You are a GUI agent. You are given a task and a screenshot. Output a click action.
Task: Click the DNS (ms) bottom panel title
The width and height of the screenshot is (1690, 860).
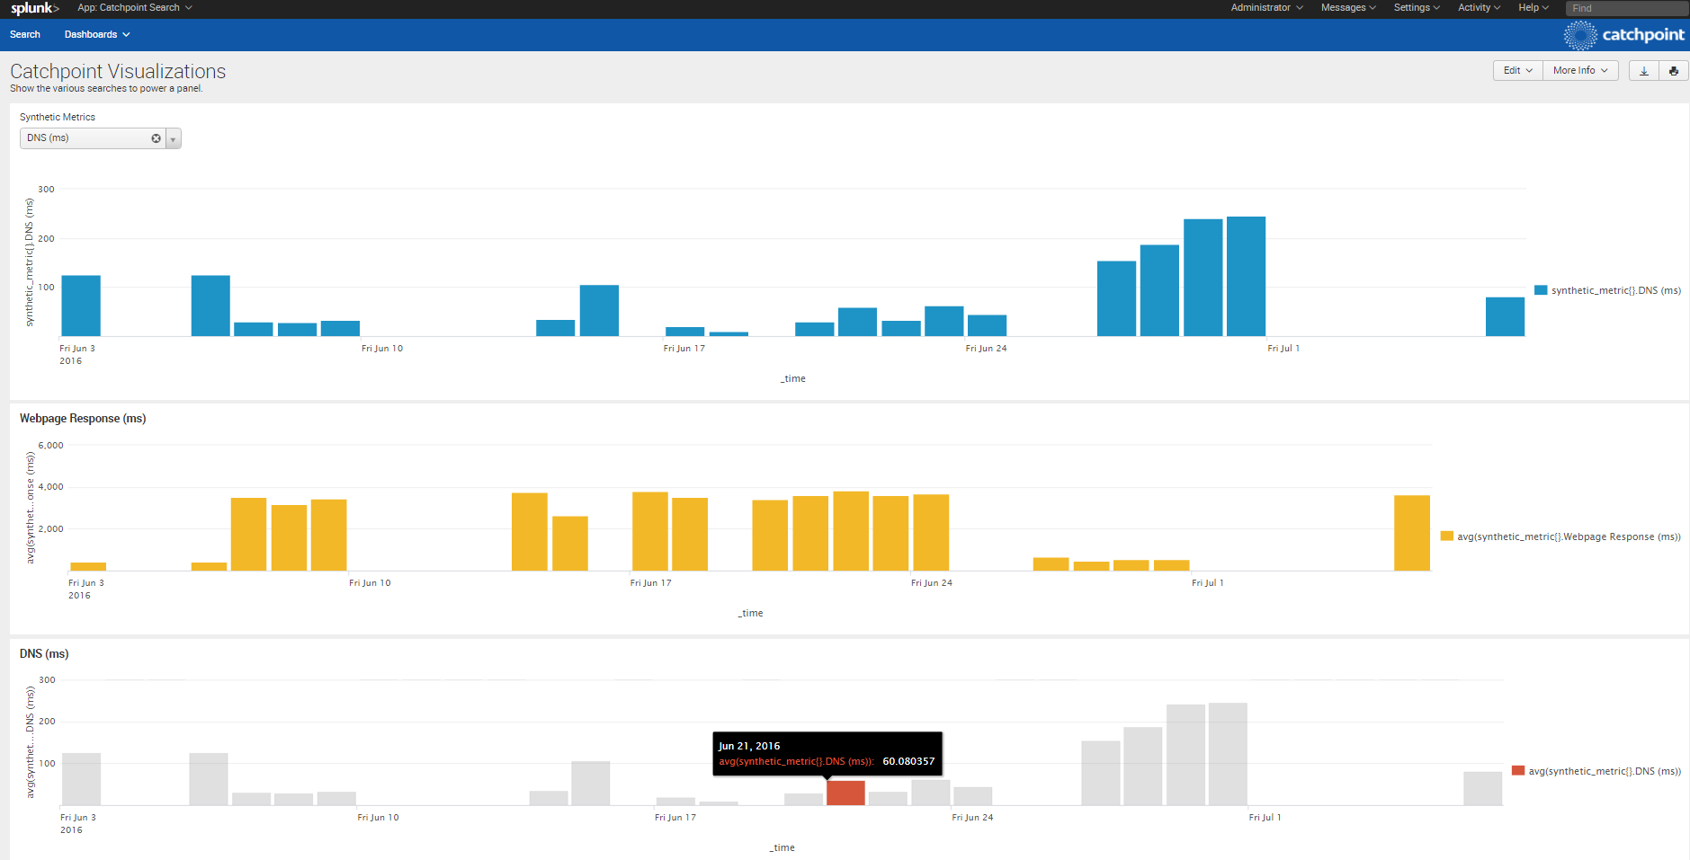click(x=44, y=654)
